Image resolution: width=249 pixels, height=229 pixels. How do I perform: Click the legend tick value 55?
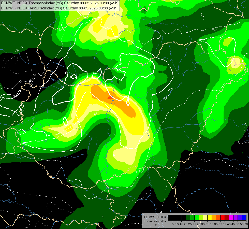point(242,224)
